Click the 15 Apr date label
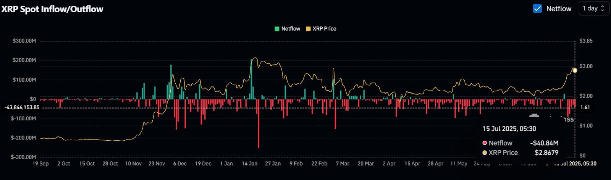 (412, 164)
